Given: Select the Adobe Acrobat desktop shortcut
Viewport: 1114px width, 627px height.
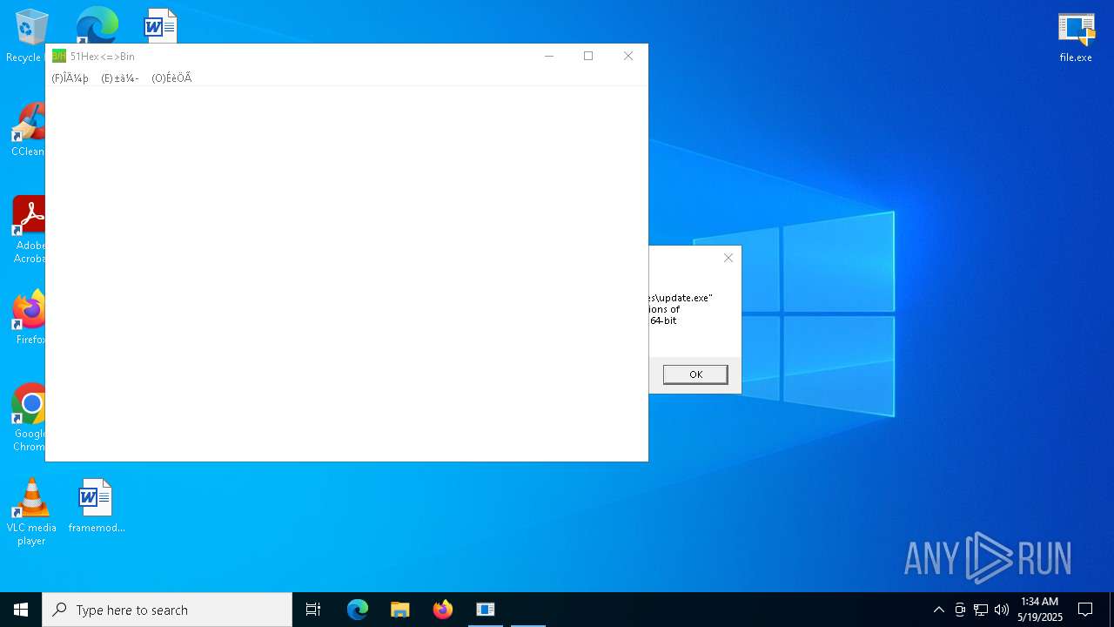Looking at the screenshot, I should tap(30, 230).
